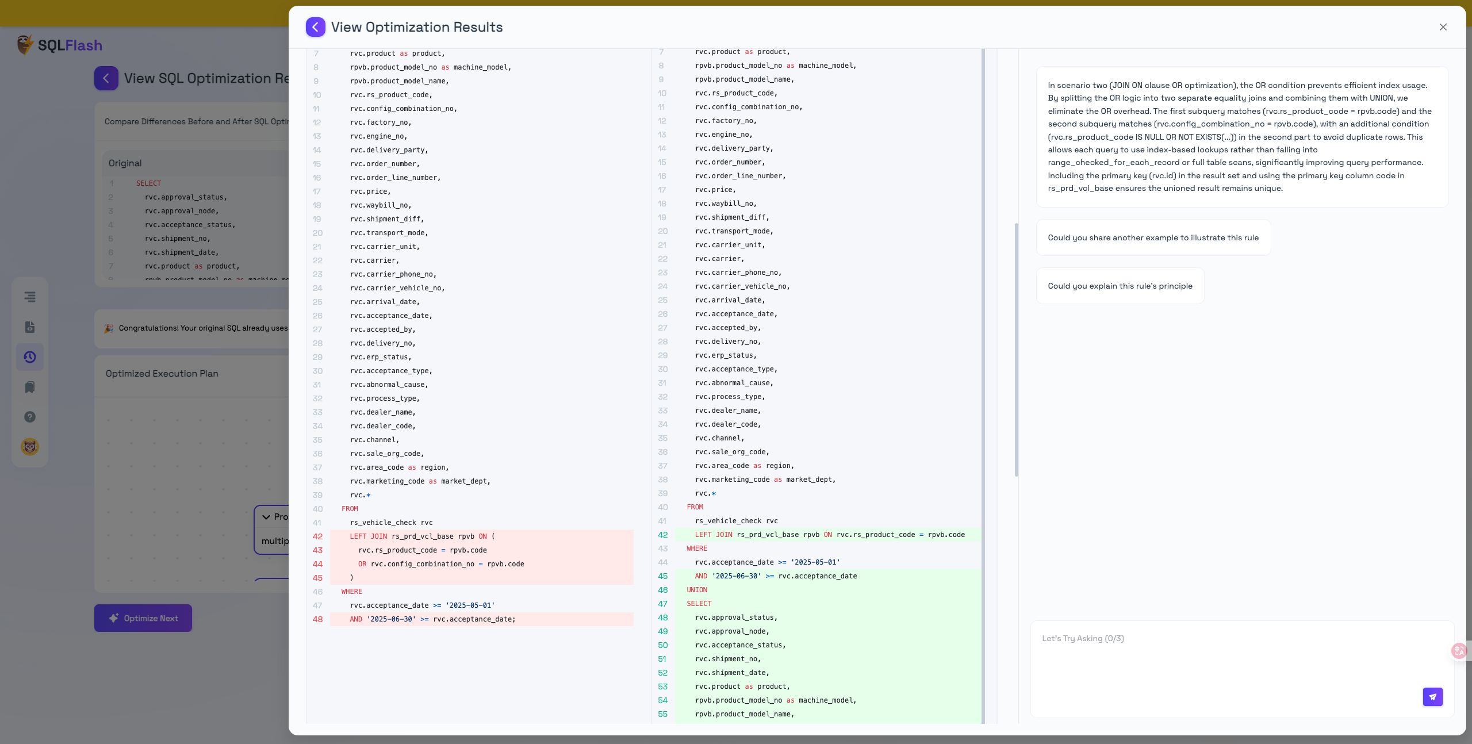Open the bookmarks sidebar icon

point(30,387)
